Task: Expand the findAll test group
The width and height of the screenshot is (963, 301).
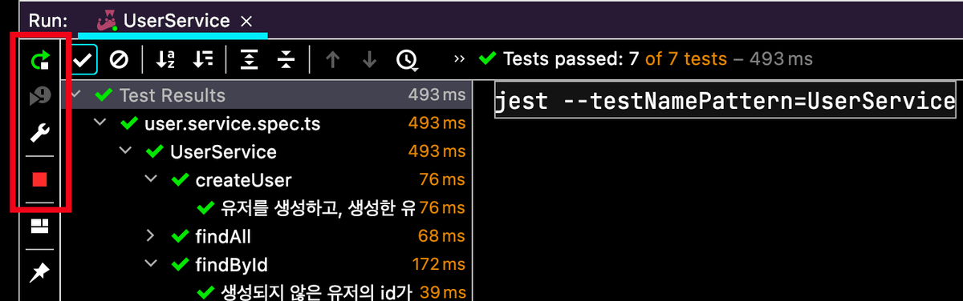Action: (151, 236)
